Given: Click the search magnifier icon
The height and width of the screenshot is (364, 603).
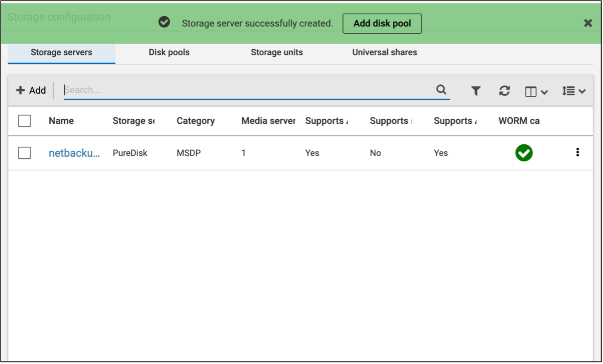Looking at the screenshot, I should tap(441, 89).
